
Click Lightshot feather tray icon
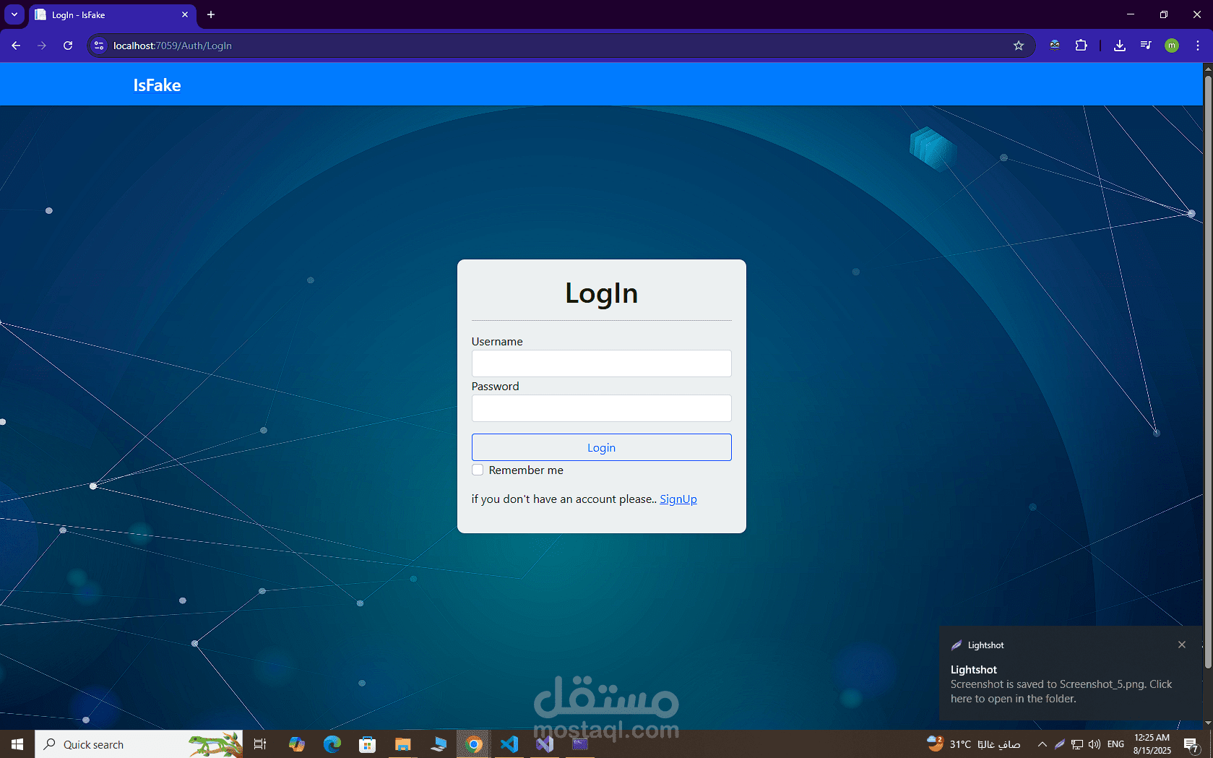coord(1059,744)
